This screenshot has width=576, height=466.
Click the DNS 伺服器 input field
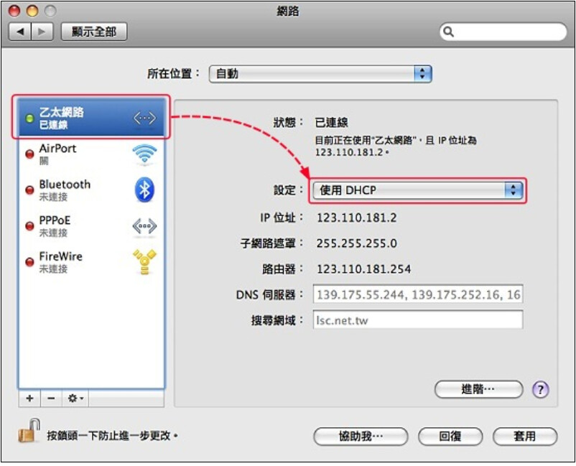coord(418,294)
